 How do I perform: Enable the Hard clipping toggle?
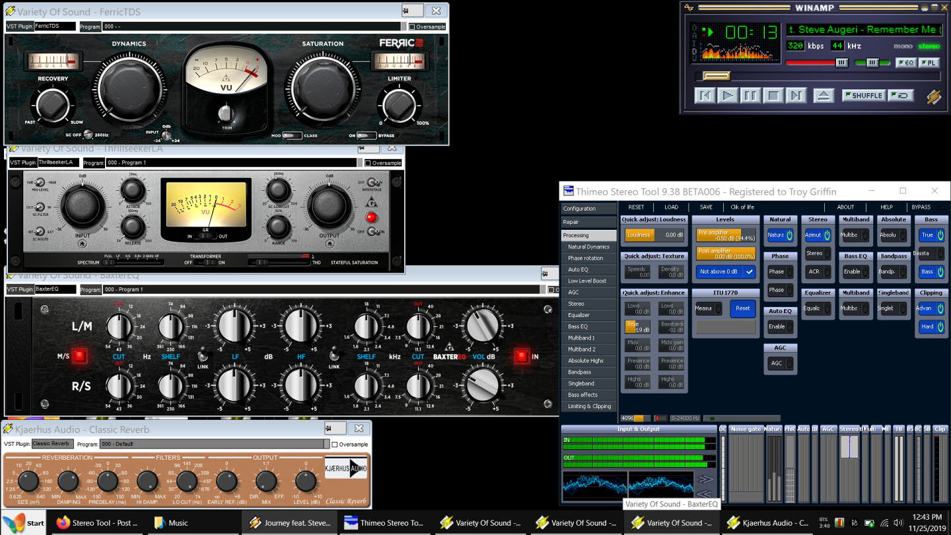pyautogui.click(x=931, y=326)
